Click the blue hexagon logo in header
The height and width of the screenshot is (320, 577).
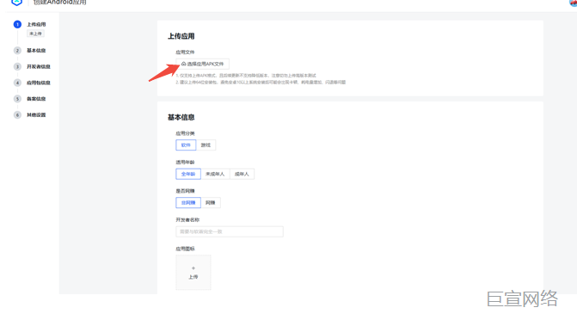click(17, 3)
